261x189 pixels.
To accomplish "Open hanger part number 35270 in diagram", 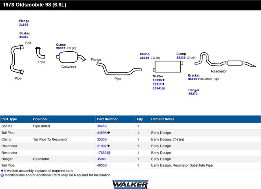I will coord(193,94).
